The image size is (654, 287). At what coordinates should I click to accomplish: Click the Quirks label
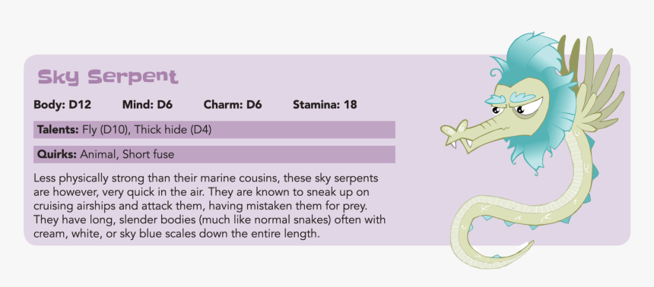tap(57, 155)
